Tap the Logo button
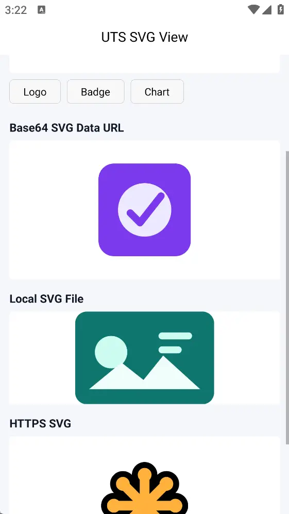 35,91
